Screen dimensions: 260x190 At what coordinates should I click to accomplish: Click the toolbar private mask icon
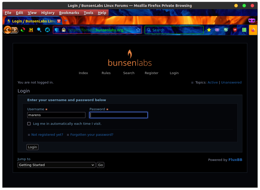pos(217,30)
